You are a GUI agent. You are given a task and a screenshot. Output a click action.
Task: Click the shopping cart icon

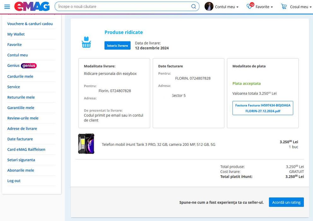(284, 6)
